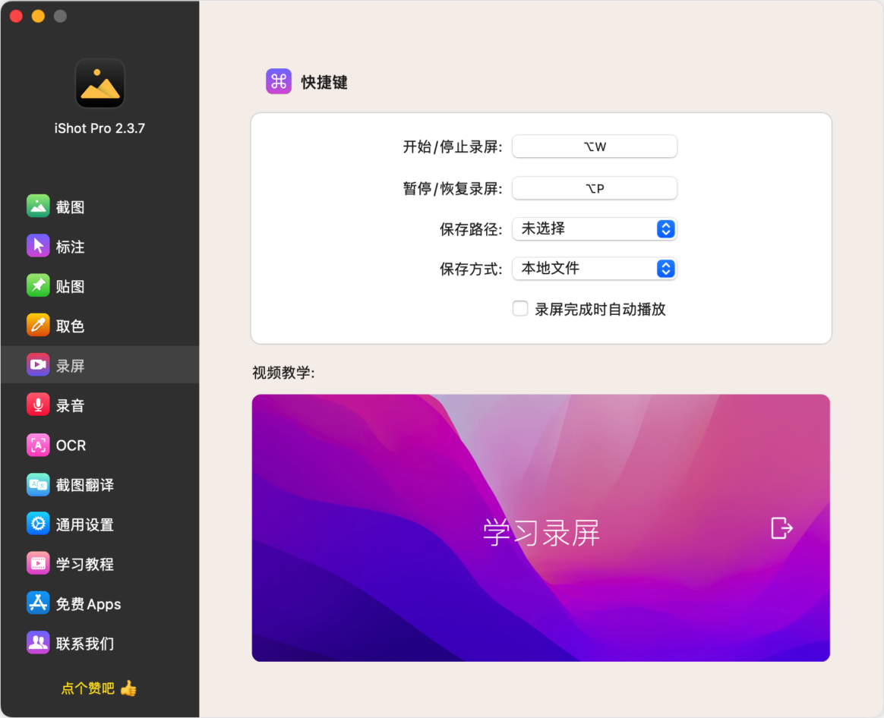Switch to the 取色 sidebar label
Image resolution: width=884 pixels, height=718 pixels.
[70, 326]
